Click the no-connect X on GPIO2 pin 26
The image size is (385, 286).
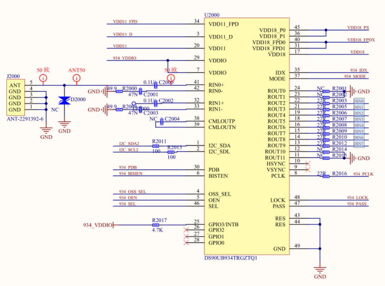pos(186,230)
